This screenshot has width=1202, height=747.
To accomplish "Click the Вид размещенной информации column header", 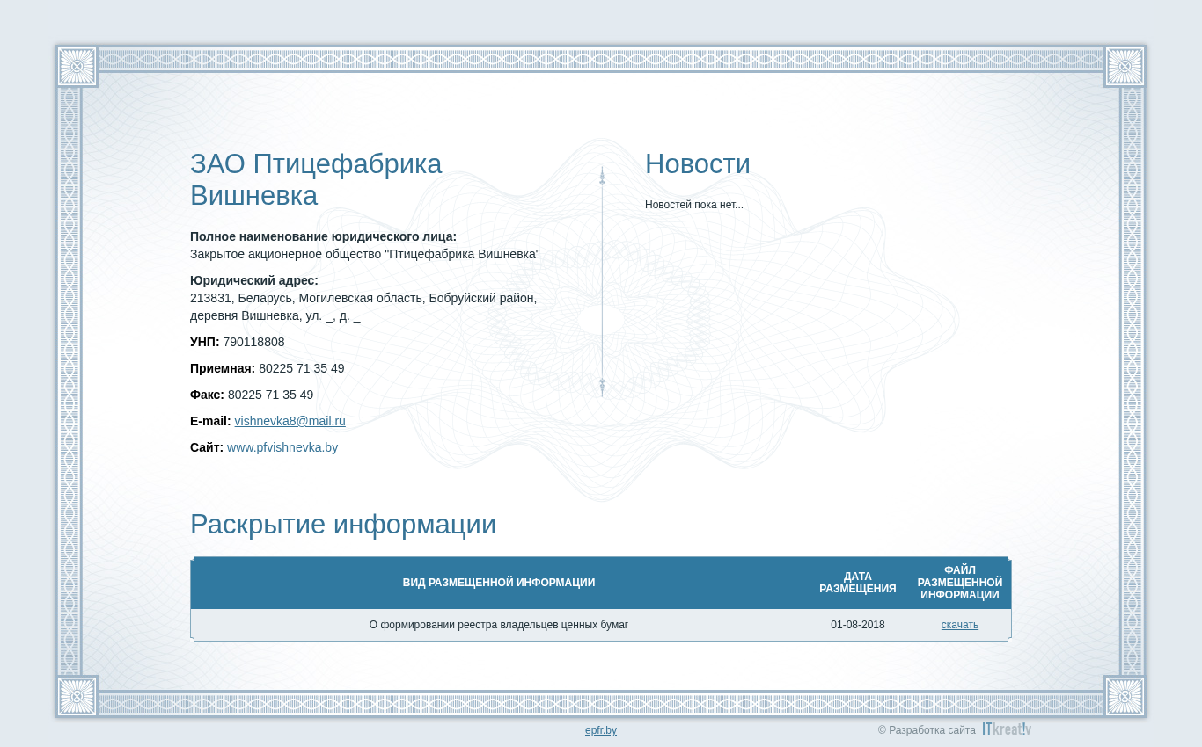I will (x=499, y=583).
